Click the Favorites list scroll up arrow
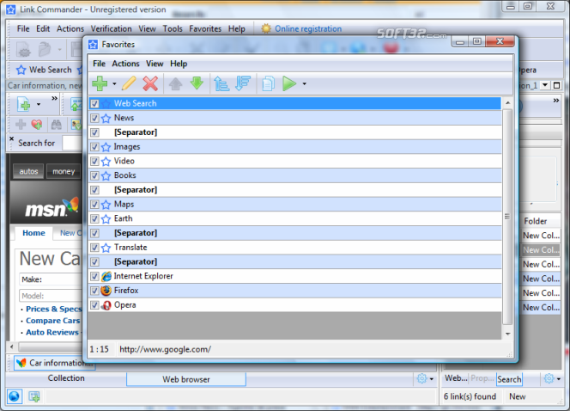Viewport: 570px width, 411px height. (507, 103)
